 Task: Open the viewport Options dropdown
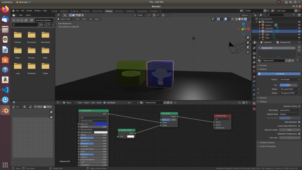[245, 15]
